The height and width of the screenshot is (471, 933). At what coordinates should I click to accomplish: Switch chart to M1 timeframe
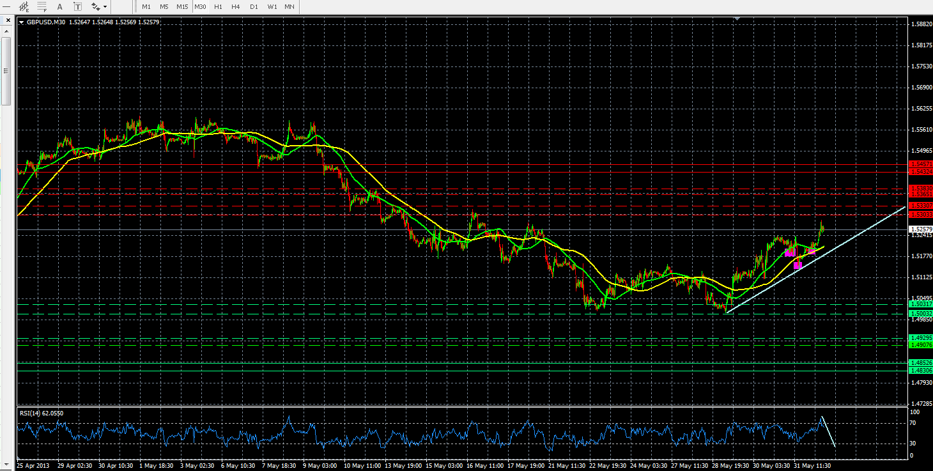pos(146,7)
